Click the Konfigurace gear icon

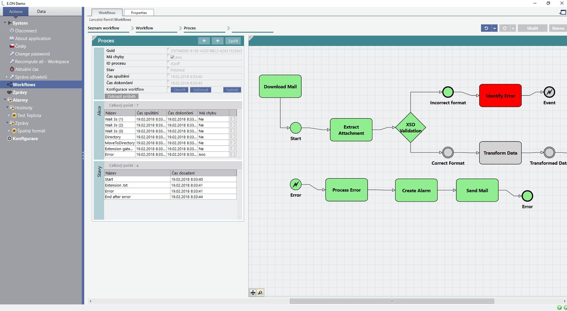pyautogui.click(x=10, y=139)
